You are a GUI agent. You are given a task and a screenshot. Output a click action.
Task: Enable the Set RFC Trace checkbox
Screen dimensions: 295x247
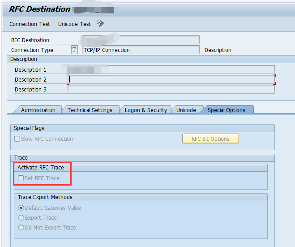tap(21, 178)
